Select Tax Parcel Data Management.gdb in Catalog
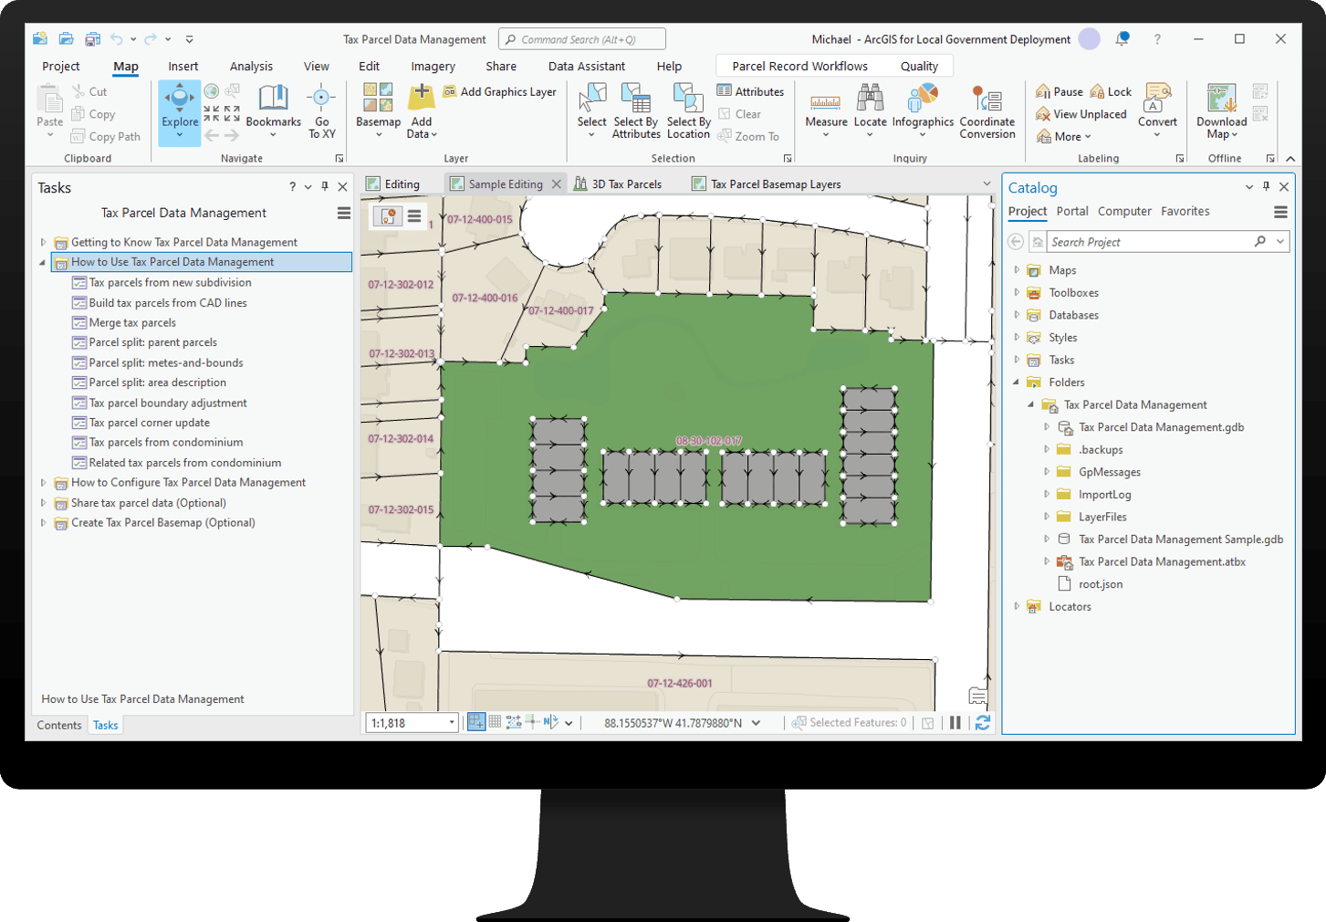The image size is (1326, 922). tap(1161, 427)
